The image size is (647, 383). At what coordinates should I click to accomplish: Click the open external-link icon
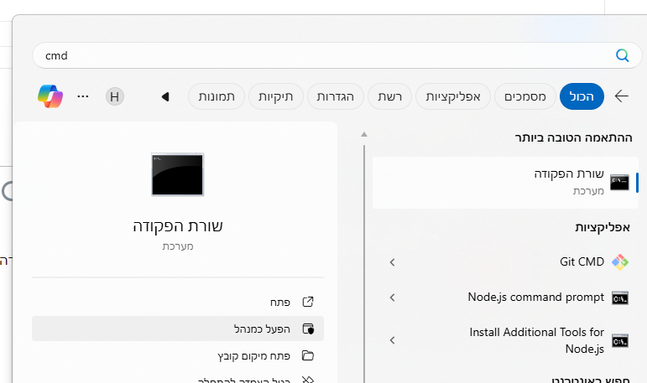(x=308, y=302)
